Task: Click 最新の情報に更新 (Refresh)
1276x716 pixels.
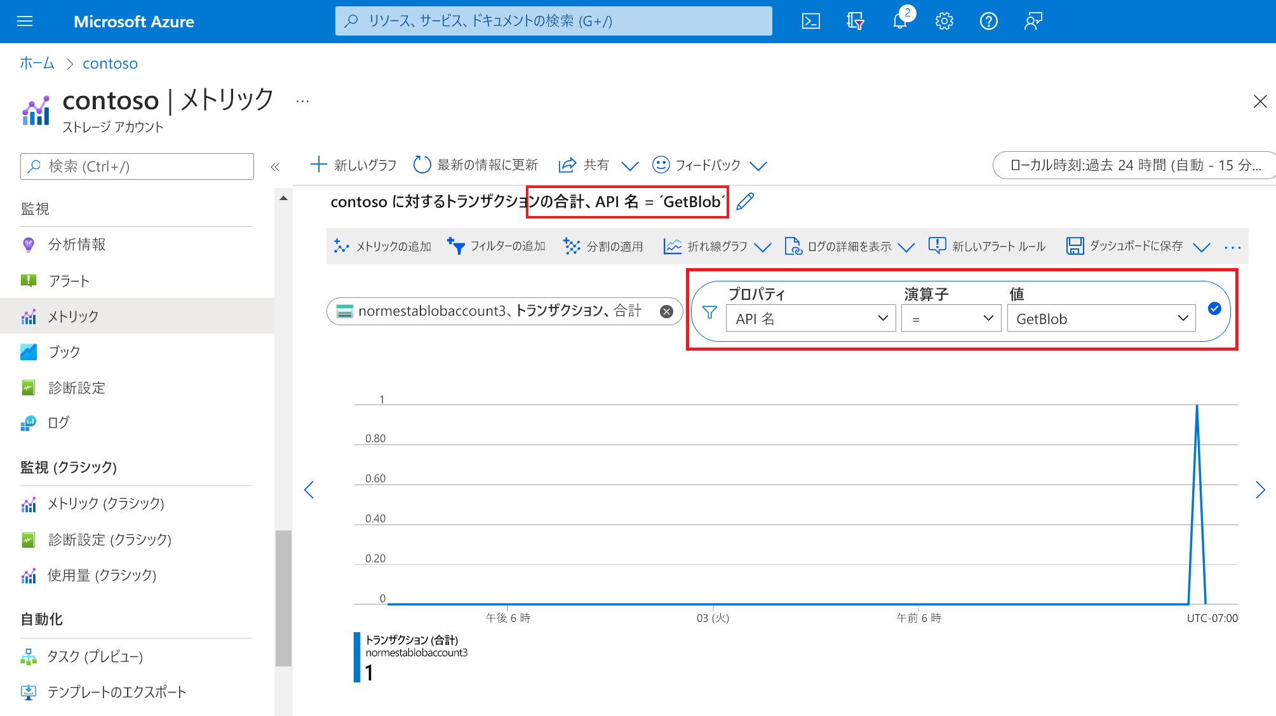Action: [475, 165]
